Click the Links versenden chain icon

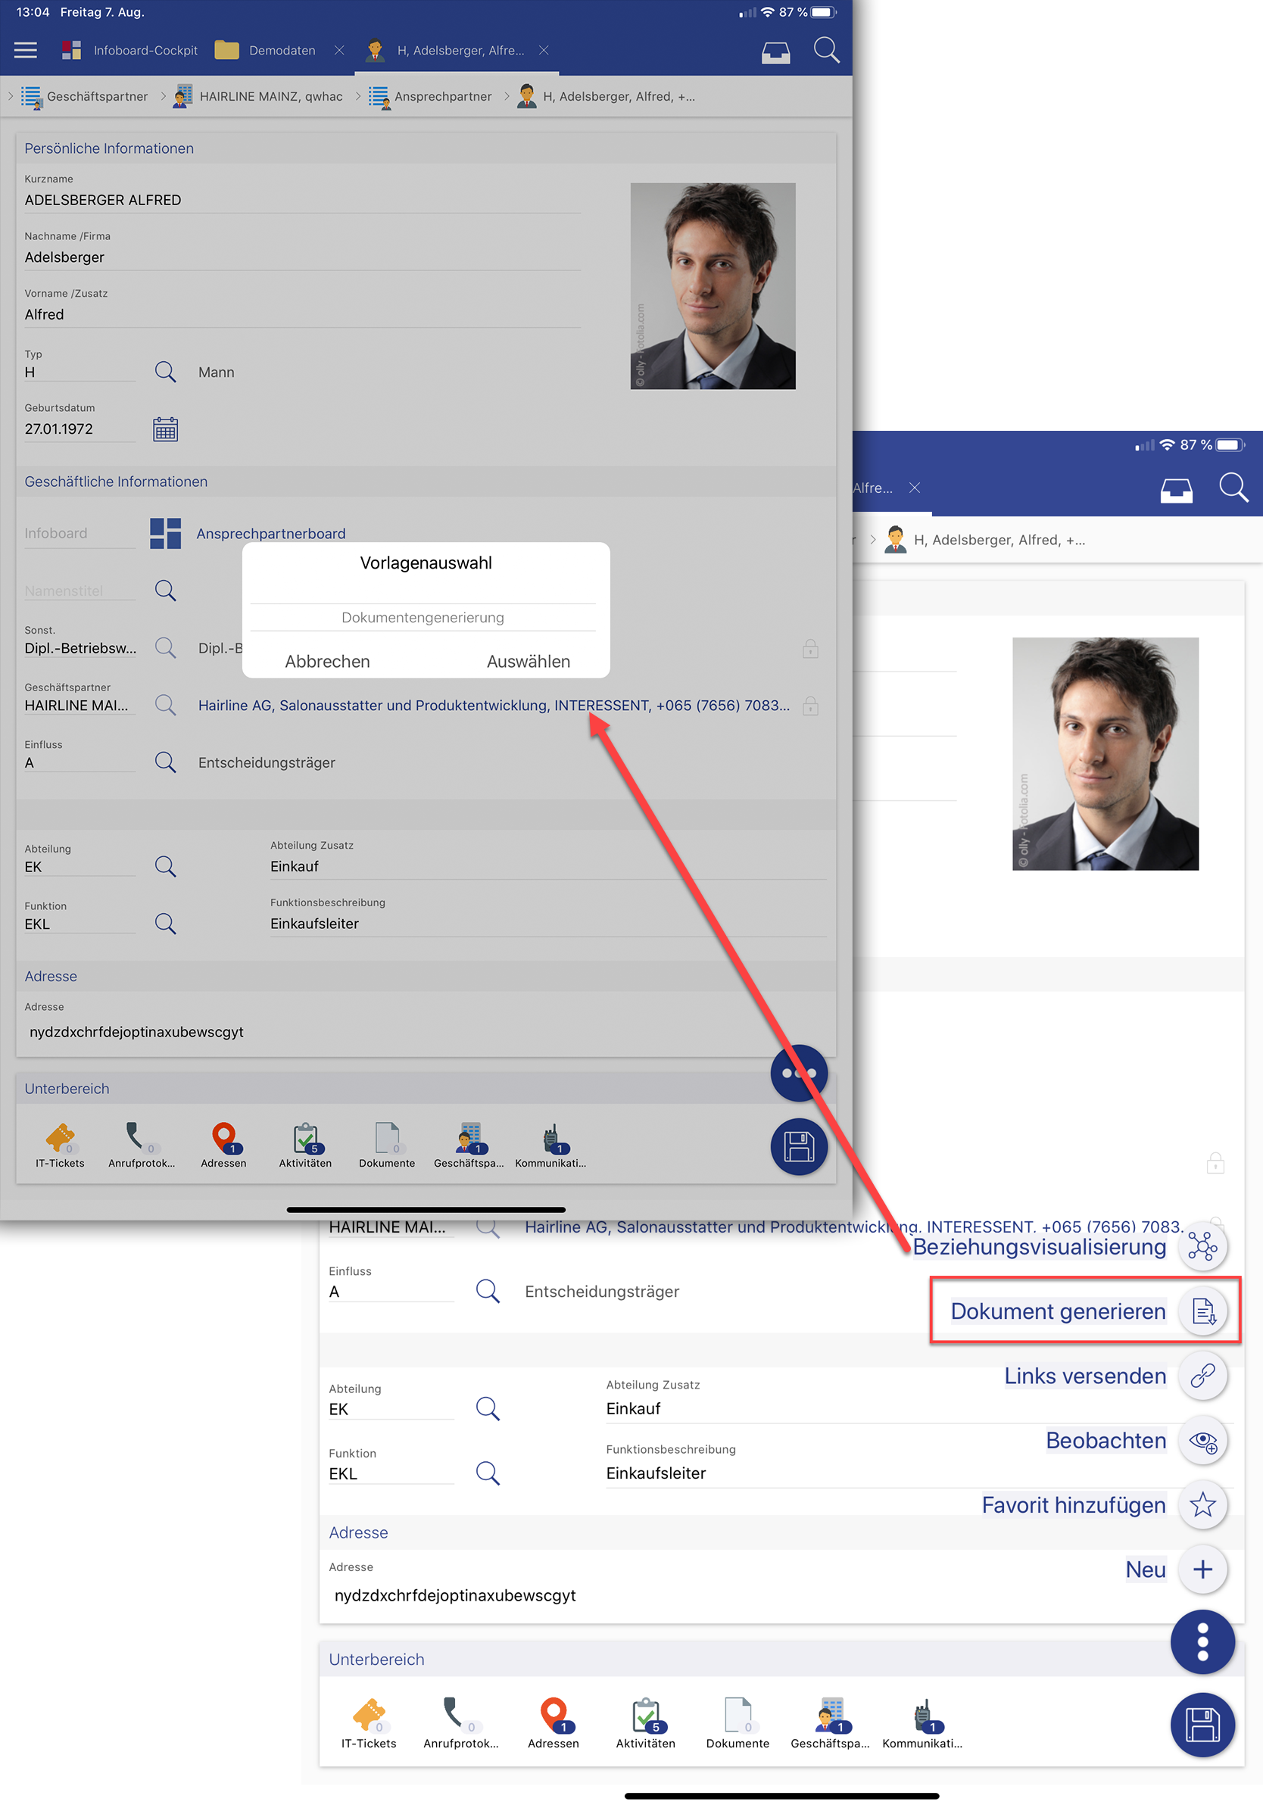coord(1202,1376)
